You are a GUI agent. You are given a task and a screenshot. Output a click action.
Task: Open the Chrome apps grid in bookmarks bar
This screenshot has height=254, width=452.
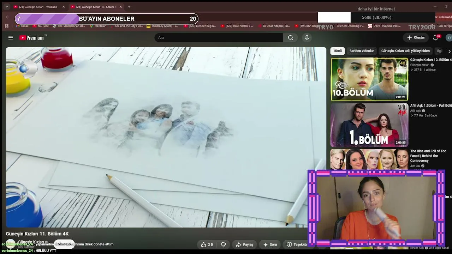tap(6, 26)
